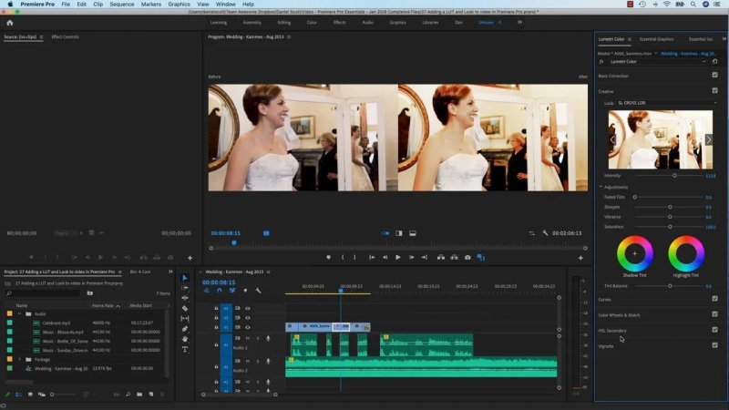Toggle Basic Correction checkbox

point(715,75)
